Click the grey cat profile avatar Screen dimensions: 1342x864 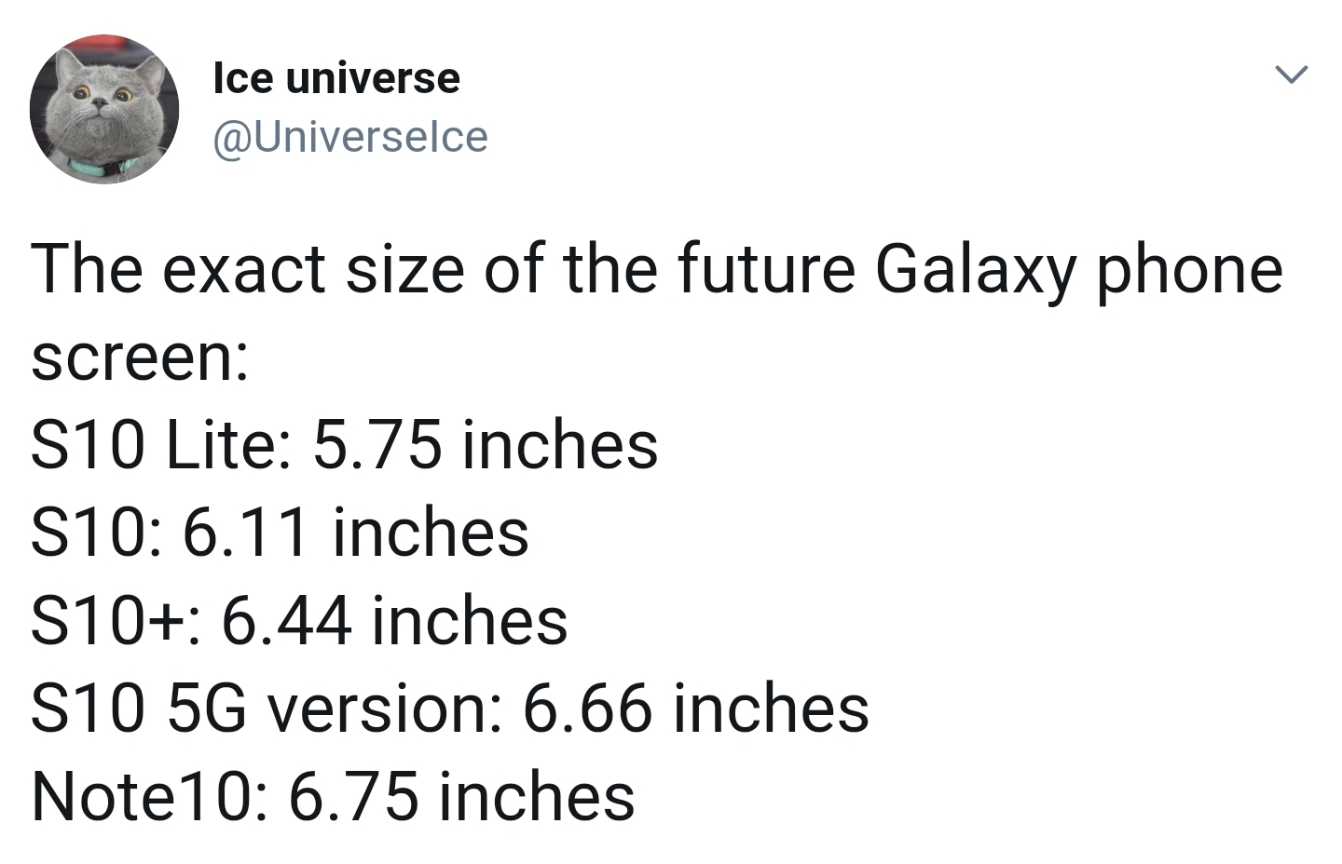[104, 109]
